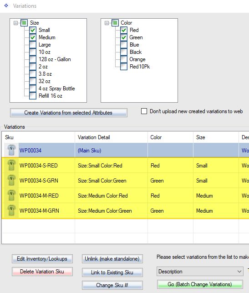Screen dimensions: 249x293
Task: Select the t-shirt thumbnail for WP00034 main SKU
Action: [11, 150]
